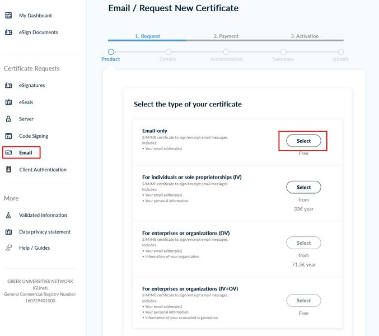This screenshot has width=379, height=336.
Task: Click the Details step circle
Action: 169,52
